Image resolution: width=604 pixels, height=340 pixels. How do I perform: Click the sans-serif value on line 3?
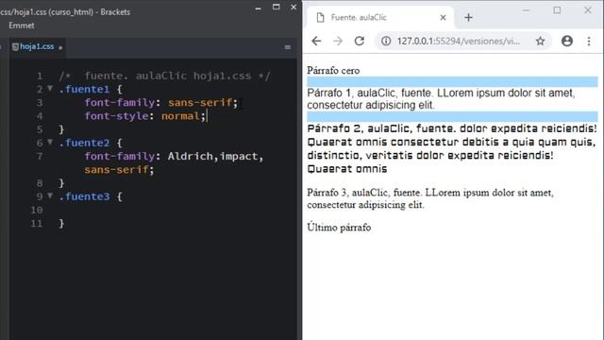coord(200,103)
